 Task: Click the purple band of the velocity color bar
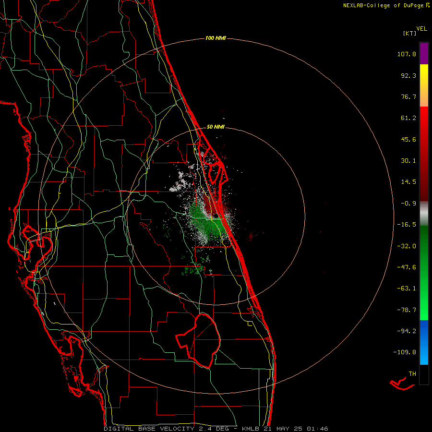click(x=424, y=53)
